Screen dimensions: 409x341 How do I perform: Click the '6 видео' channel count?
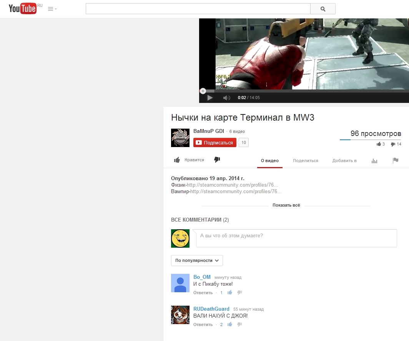237,131
